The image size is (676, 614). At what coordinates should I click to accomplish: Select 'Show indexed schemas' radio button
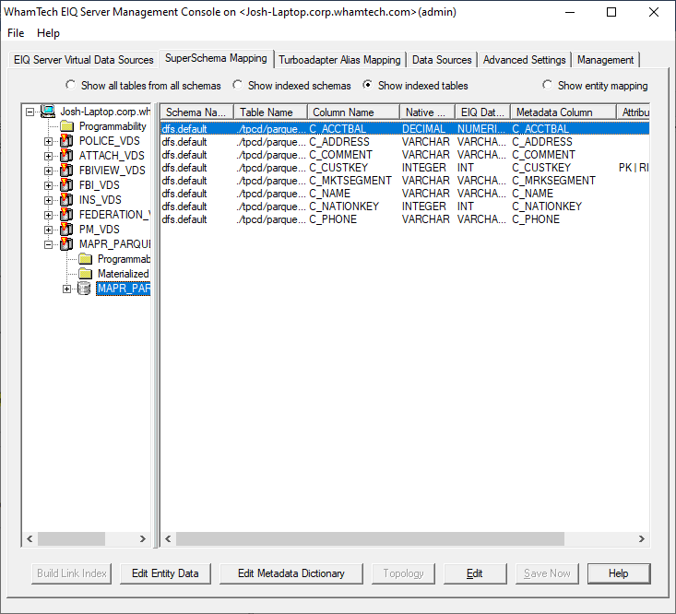coord(237,85)
